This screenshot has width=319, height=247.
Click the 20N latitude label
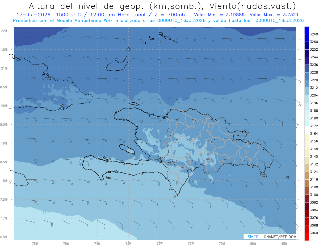point(5,106)
